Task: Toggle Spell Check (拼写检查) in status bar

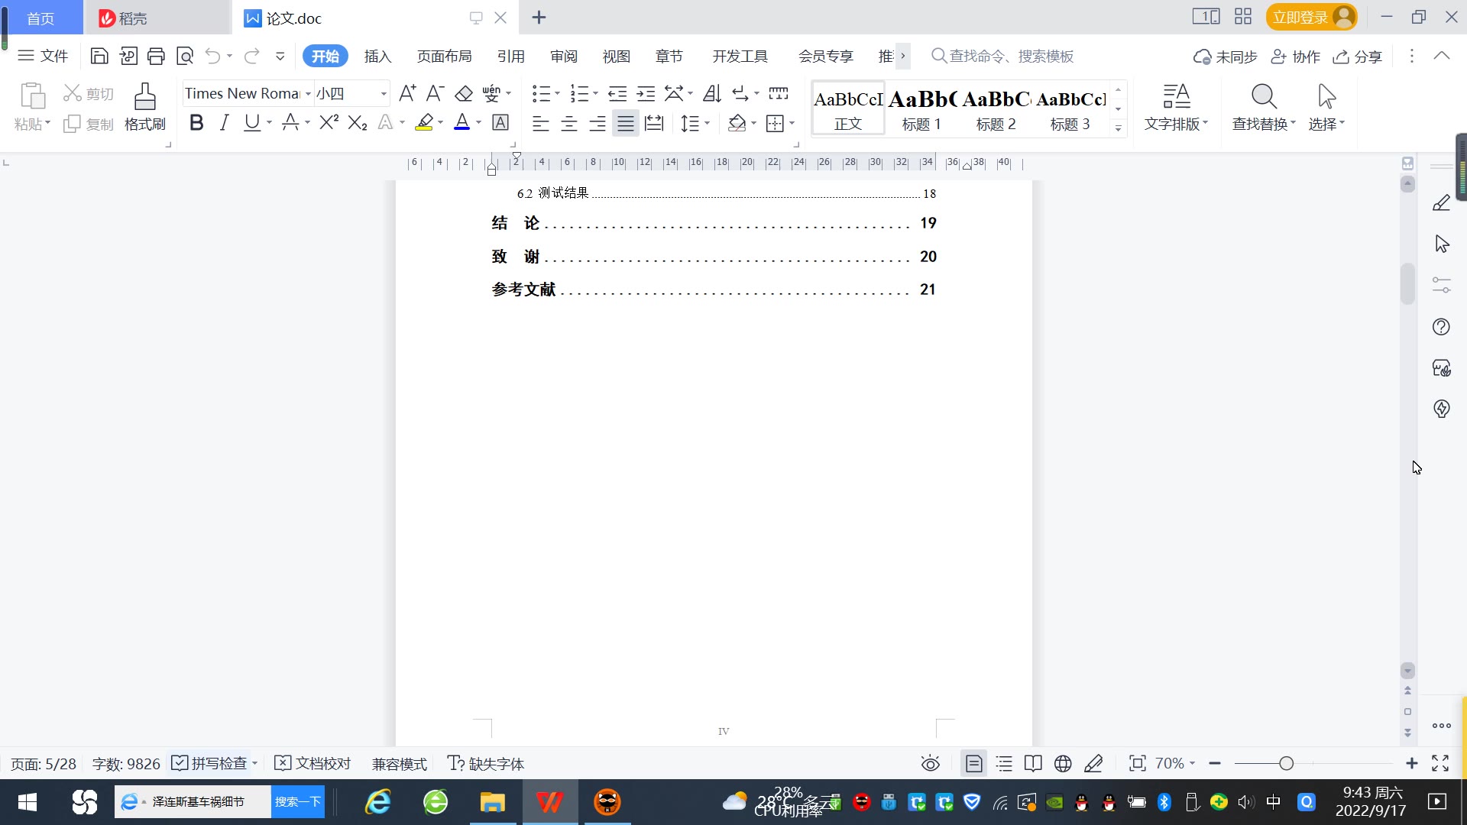Action: 209,763
